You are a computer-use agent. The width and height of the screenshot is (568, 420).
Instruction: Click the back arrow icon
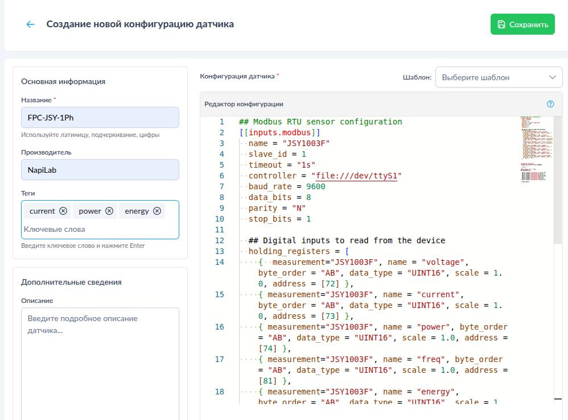click(30, 24)
